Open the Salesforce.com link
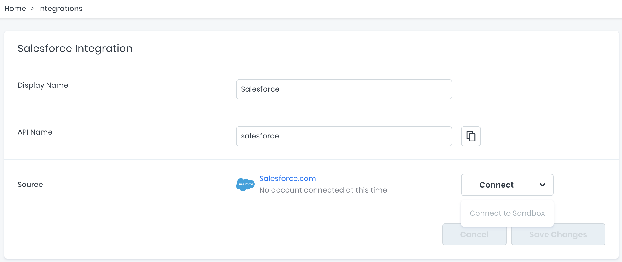 tap(287, 178)
